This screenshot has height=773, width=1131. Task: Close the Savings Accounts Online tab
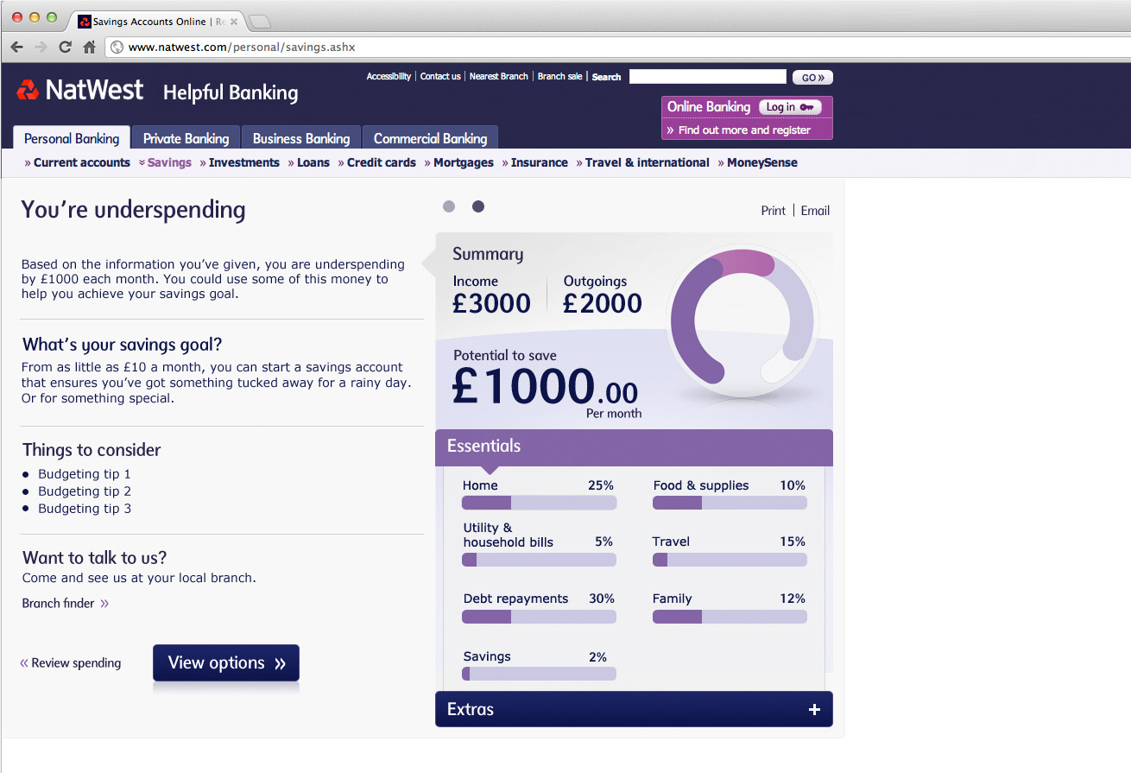tap(233, 22)
